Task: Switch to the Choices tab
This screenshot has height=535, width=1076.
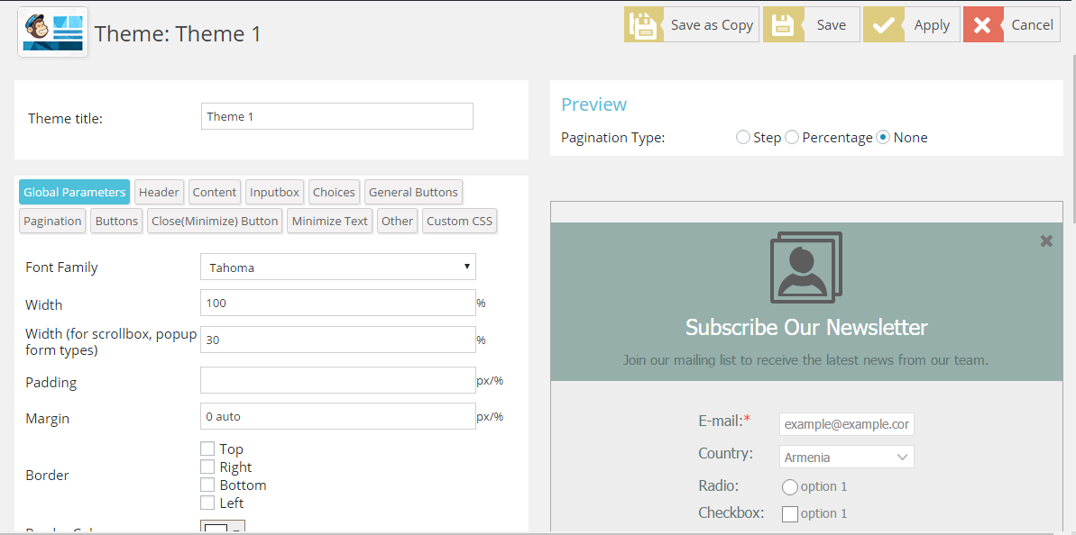Action: click(x=335, y=192)
